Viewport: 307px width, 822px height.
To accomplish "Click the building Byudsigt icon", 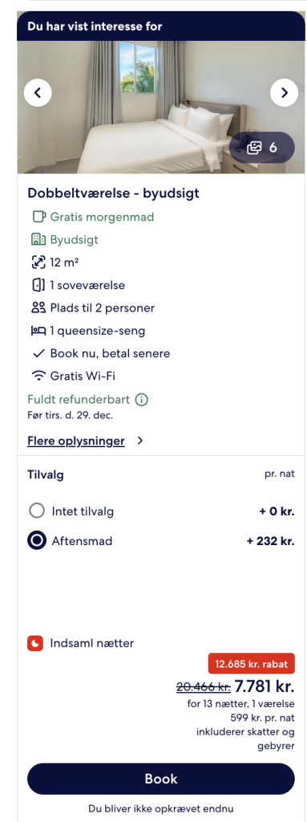I will coord(38,239).
